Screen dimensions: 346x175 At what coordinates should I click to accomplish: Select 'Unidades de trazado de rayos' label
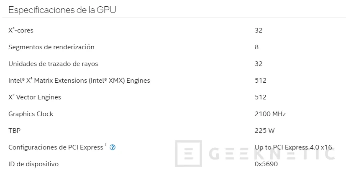click(53, 64)
